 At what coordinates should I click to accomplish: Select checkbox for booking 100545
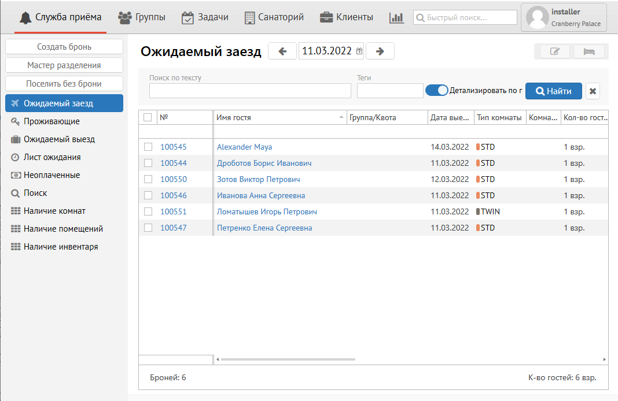(148, 147)
